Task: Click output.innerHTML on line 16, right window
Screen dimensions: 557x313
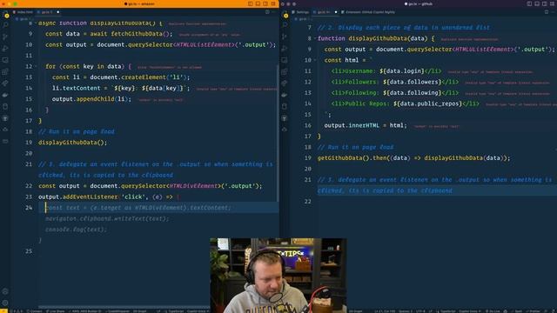Action: click(x=352, y=125)
